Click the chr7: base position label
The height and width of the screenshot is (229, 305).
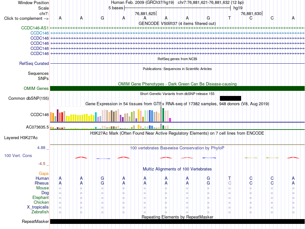click(x=44, y=13)
